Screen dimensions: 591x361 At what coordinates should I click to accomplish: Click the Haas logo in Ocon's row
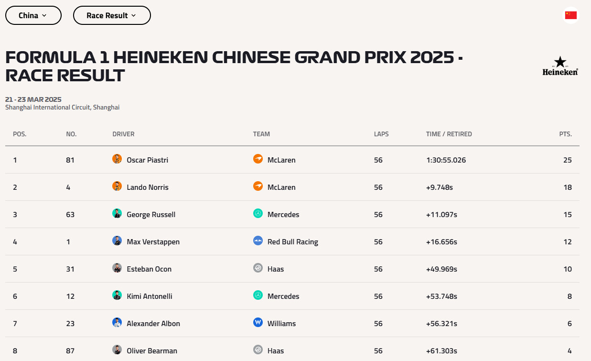click(258, 268)
